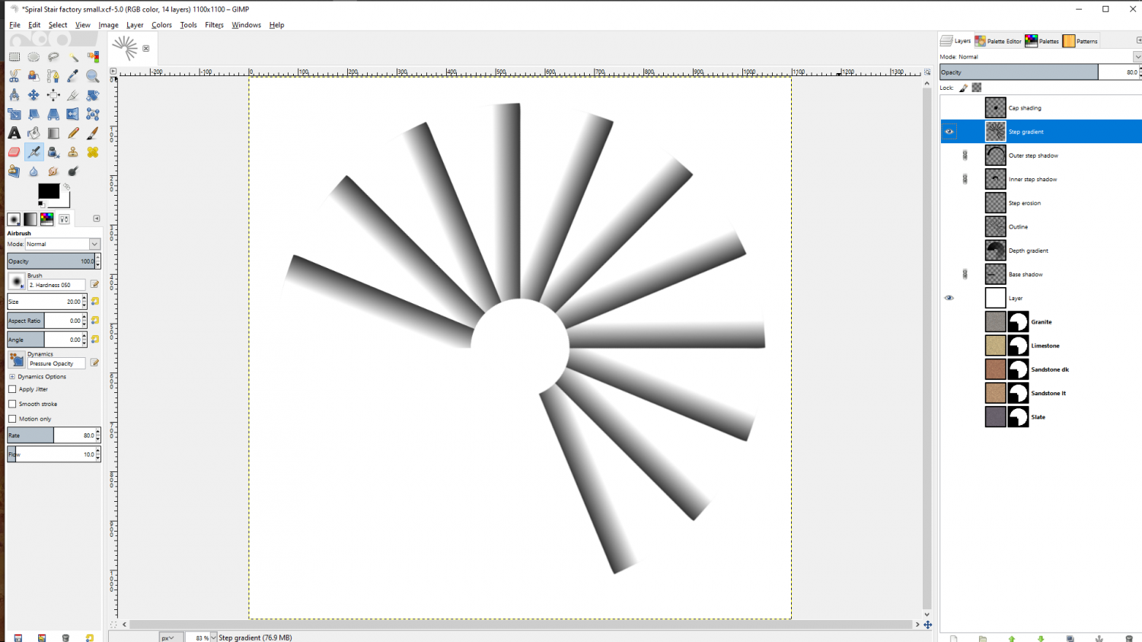This screenshot has width=1142, height=642.
Task: Toggle visibility of Step gradient layer
Action: tap(949, 132)
